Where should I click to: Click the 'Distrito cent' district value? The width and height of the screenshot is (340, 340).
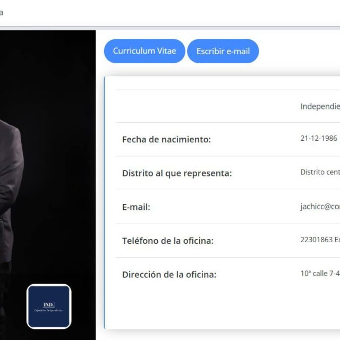coord(320,172)
